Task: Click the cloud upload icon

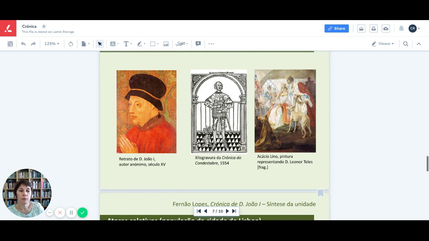Action: coord(386,28)
